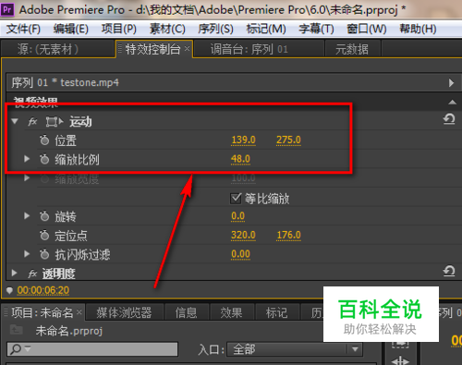Viewport: 462px width, 365px height.
Task: Toggle animation stopwatch for 缩放比例
Action: pos(44,159)
